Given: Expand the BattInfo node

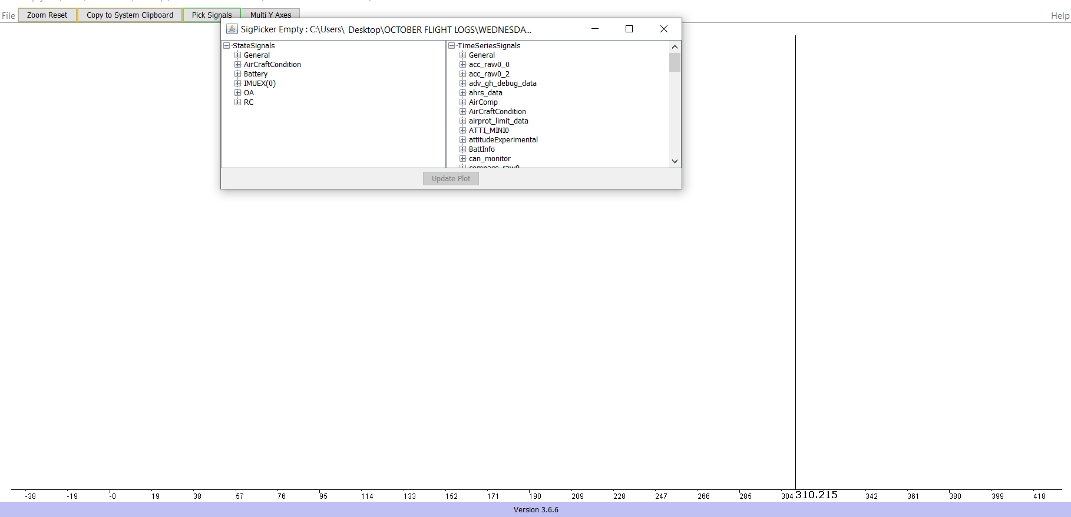Looking at the screenshot, I should 463,149.
